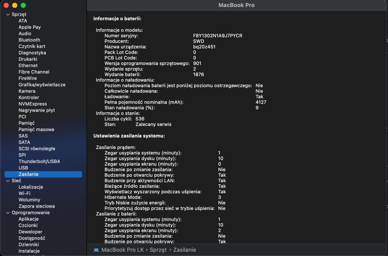388x256 pixels.
Task: Open PCI in the sidebar
Action: point(22,117)
